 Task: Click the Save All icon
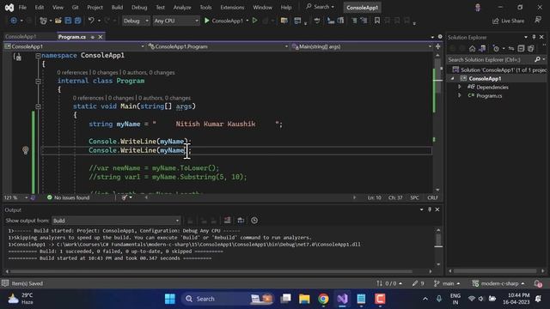point(77,21)
